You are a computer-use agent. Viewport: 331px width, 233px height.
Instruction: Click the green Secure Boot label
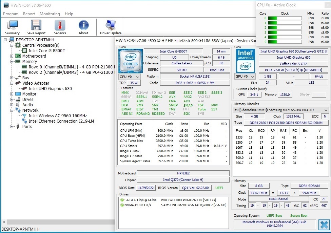299,215
